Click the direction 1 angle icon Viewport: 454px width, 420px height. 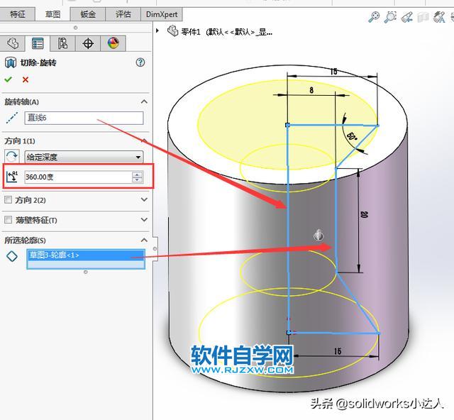pos(12,177)
